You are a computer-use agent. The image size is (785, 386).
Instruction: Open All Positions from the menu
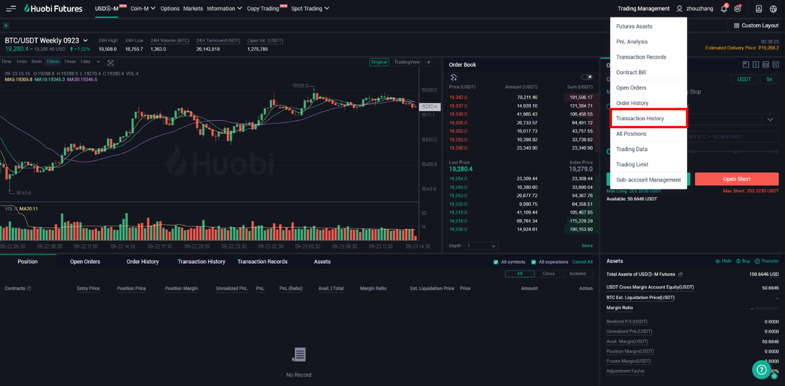649,134
